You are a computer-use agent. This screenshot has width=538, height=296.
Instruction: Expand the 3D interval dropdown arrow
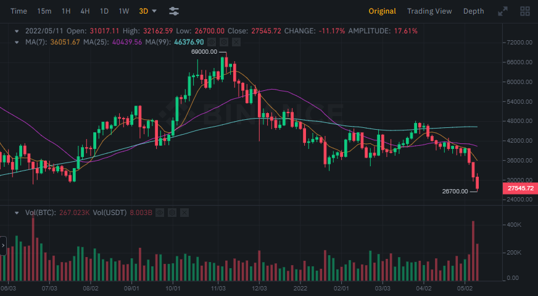pyautogui.click(x=154, y=11)
